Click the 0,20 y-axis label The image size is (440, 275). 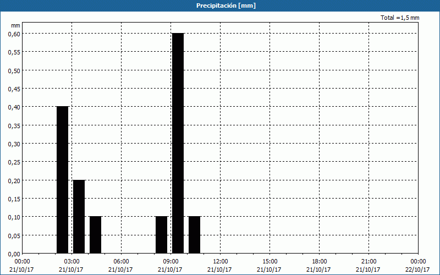coord(14,180)
